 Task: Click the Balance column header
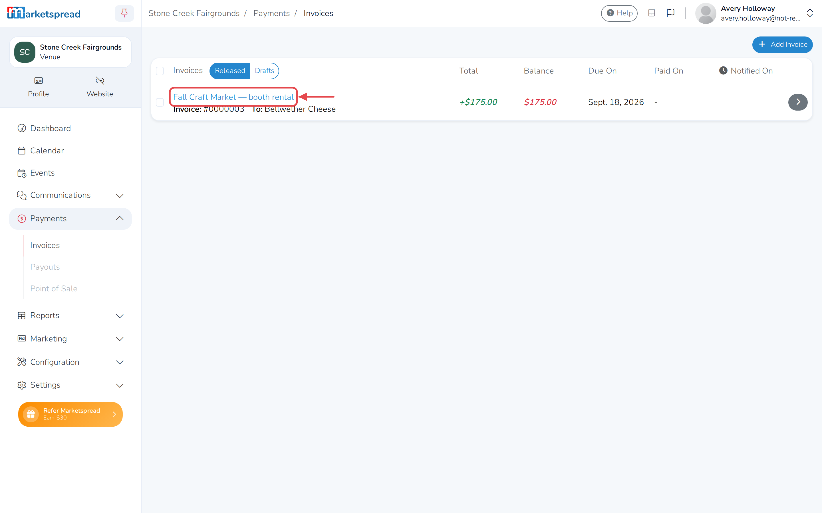tap(539, 71)
